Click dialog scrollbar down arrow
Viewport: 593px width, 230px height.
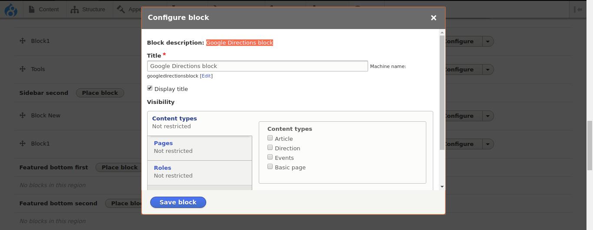tap(442, 187)
